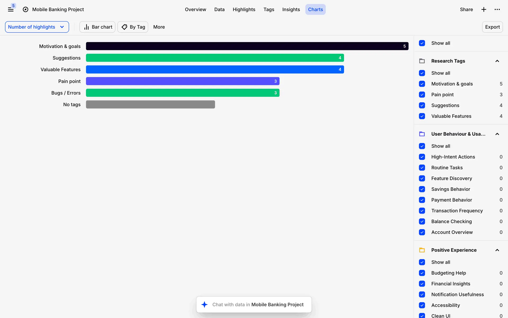Click the plus icon near Share

click(484, 10)
